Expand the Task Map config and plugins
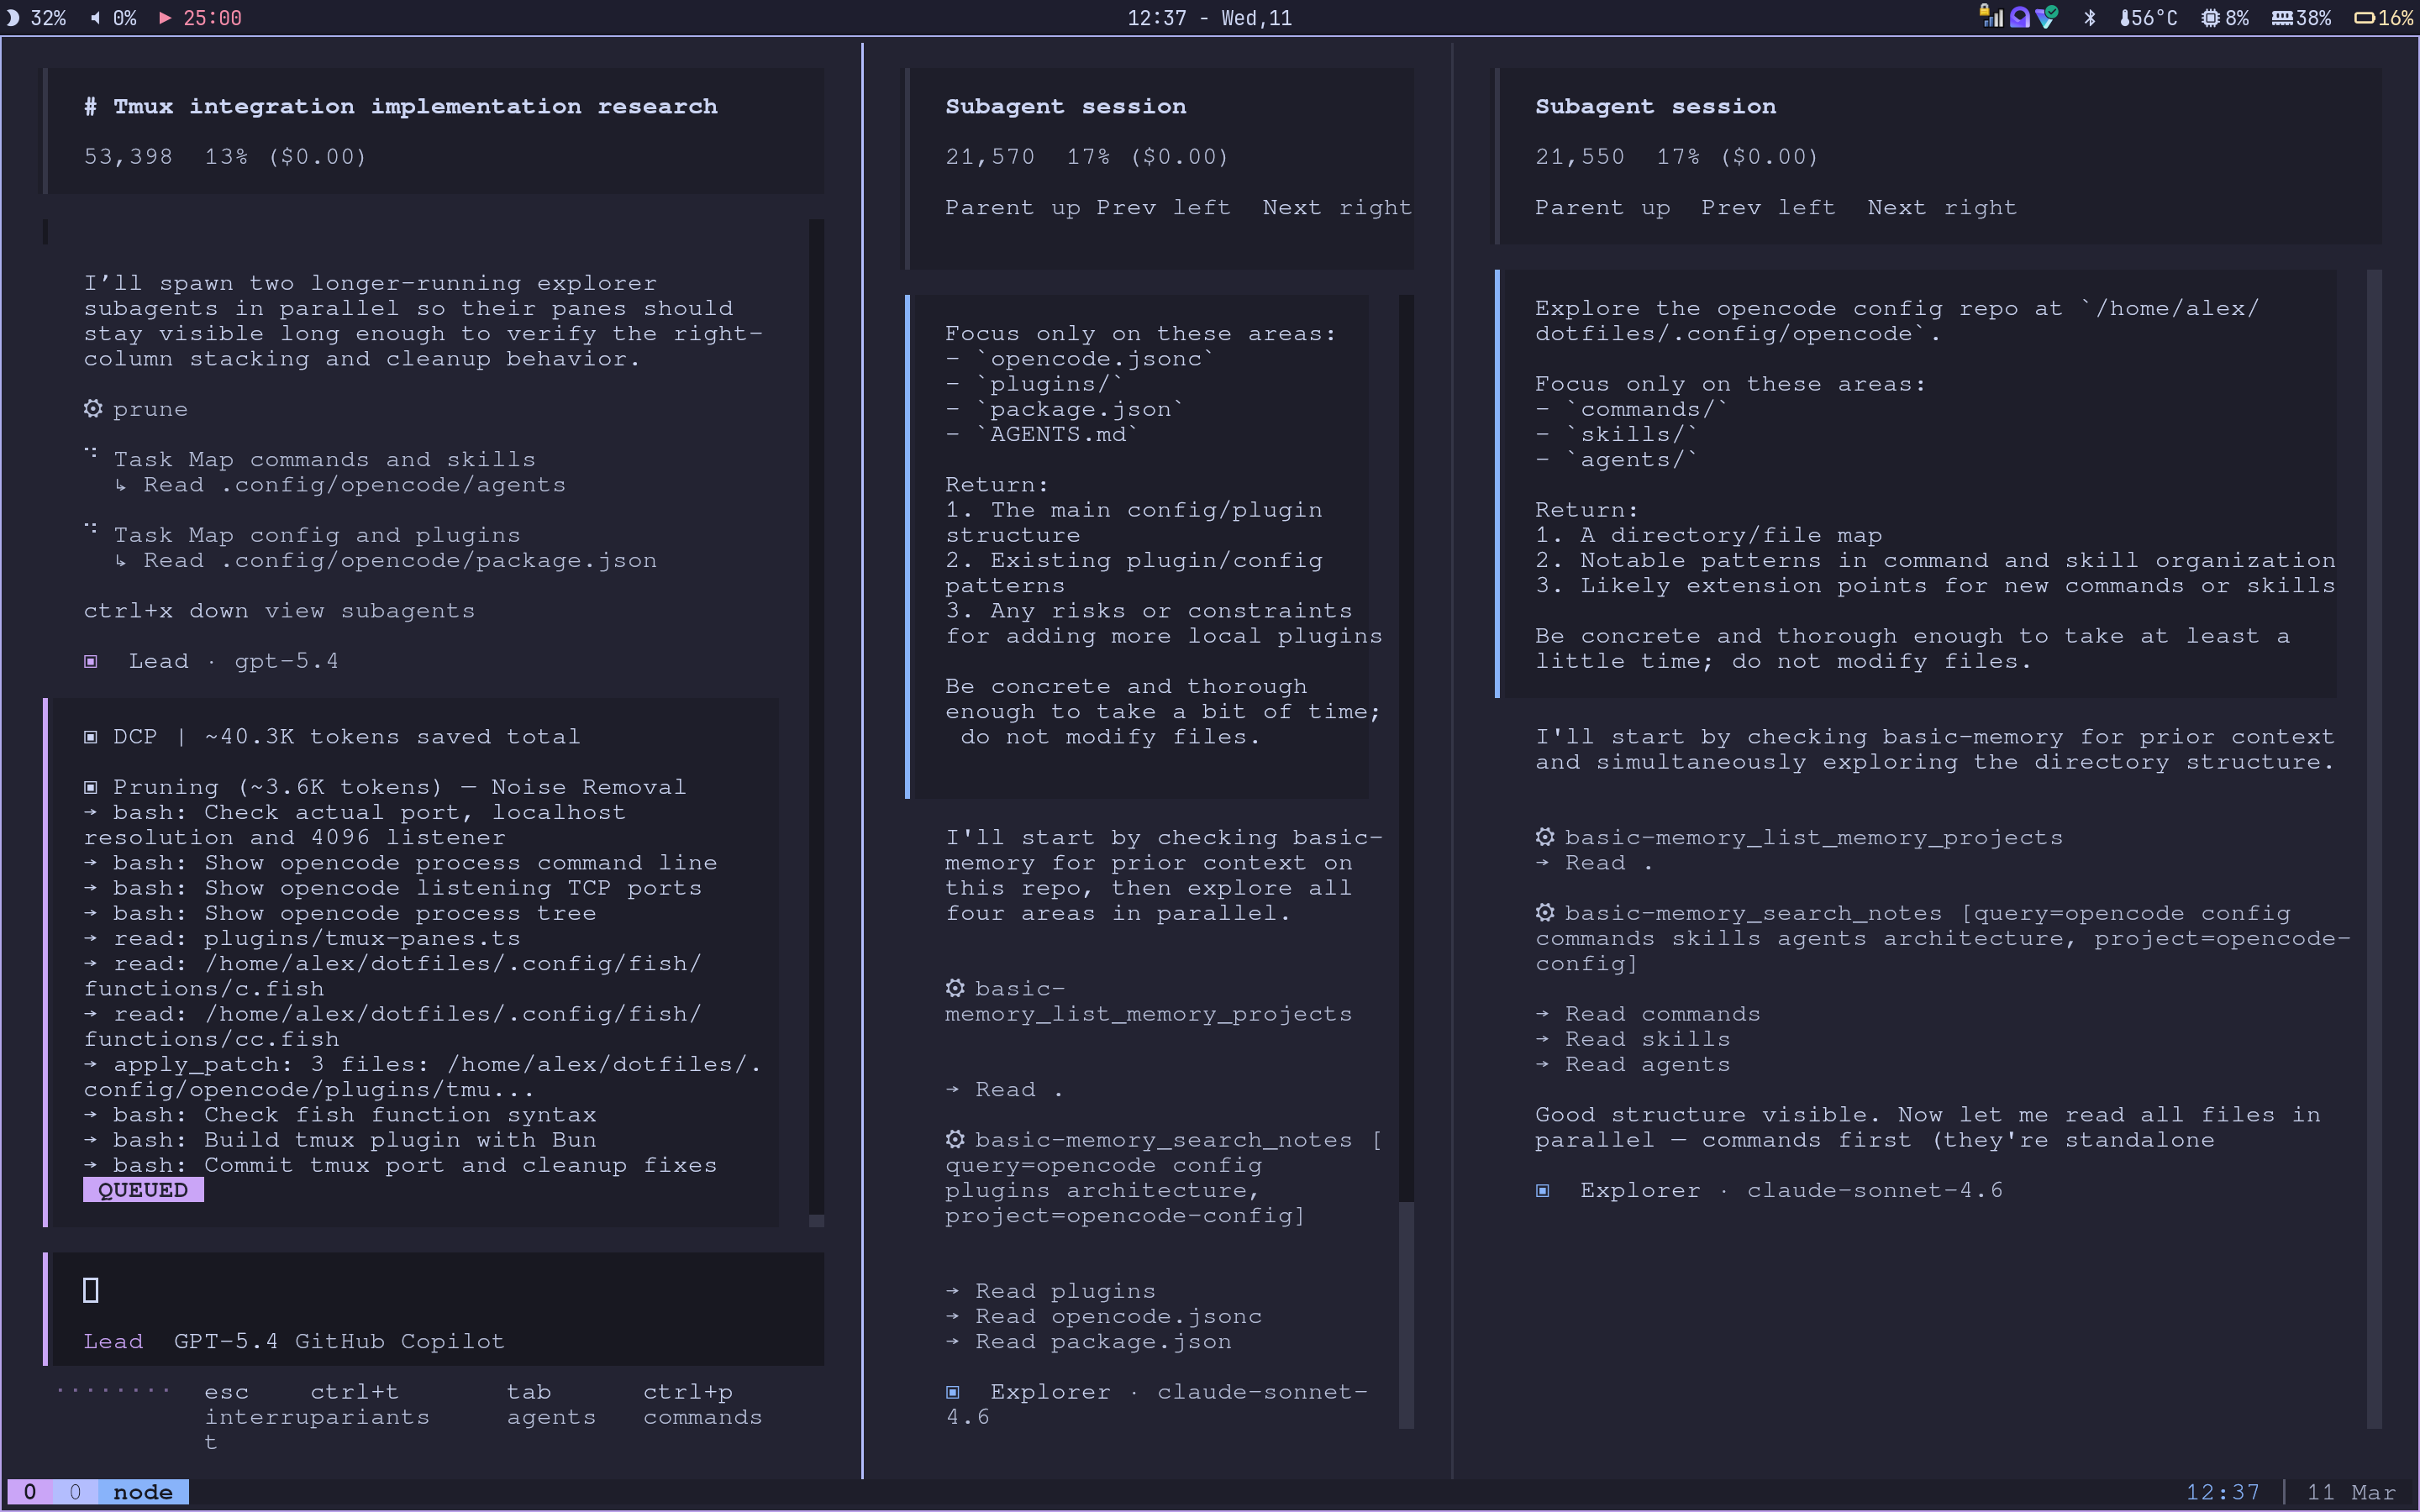The image size is (2420, 1512). (316, 535)
